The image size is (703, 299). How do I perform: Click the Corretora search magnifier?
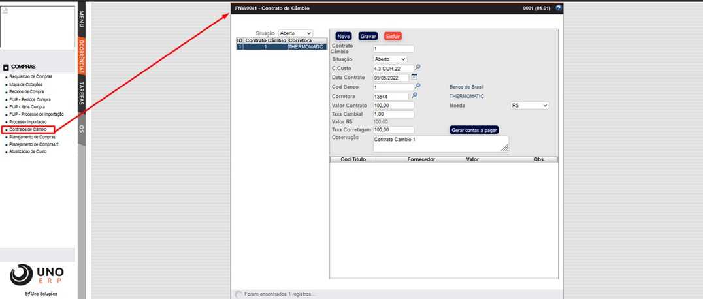coord(414,96)
